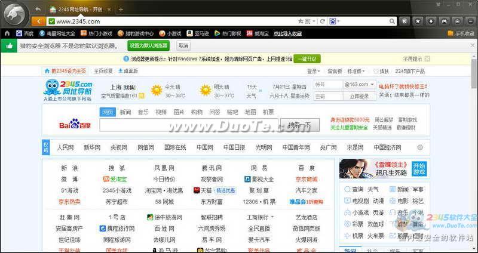Screen dimensions: 478x253
Task: Click the toolbar icon left of the more button
Action: (458, 21)
